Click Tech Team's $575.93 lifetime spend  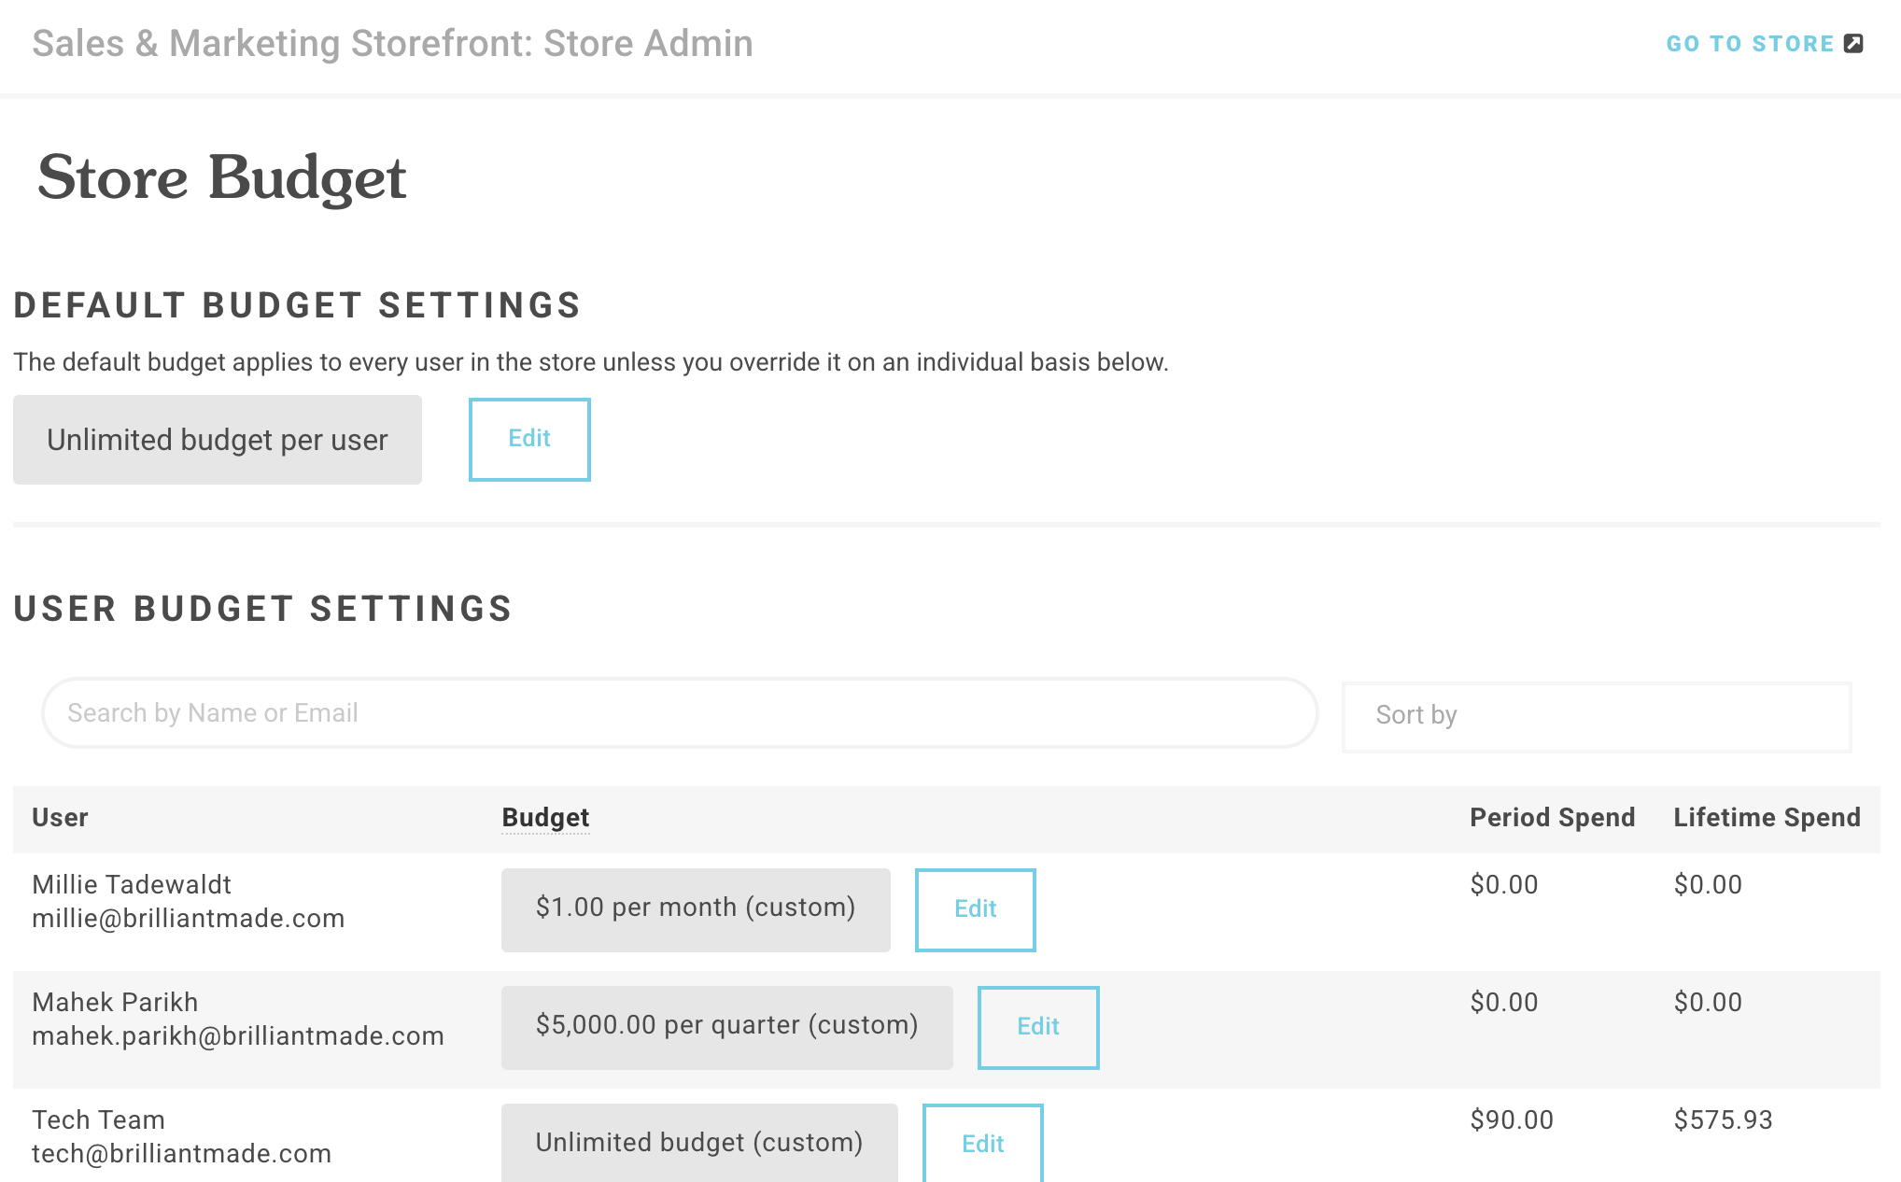pyautogui.click(x=1723, y=1120)
